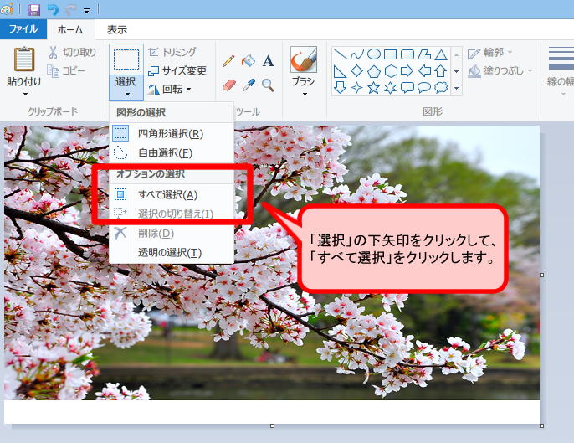Select the Polygon shape
The height and width of the screenshot is (443, 574).
tap(424, 54)
